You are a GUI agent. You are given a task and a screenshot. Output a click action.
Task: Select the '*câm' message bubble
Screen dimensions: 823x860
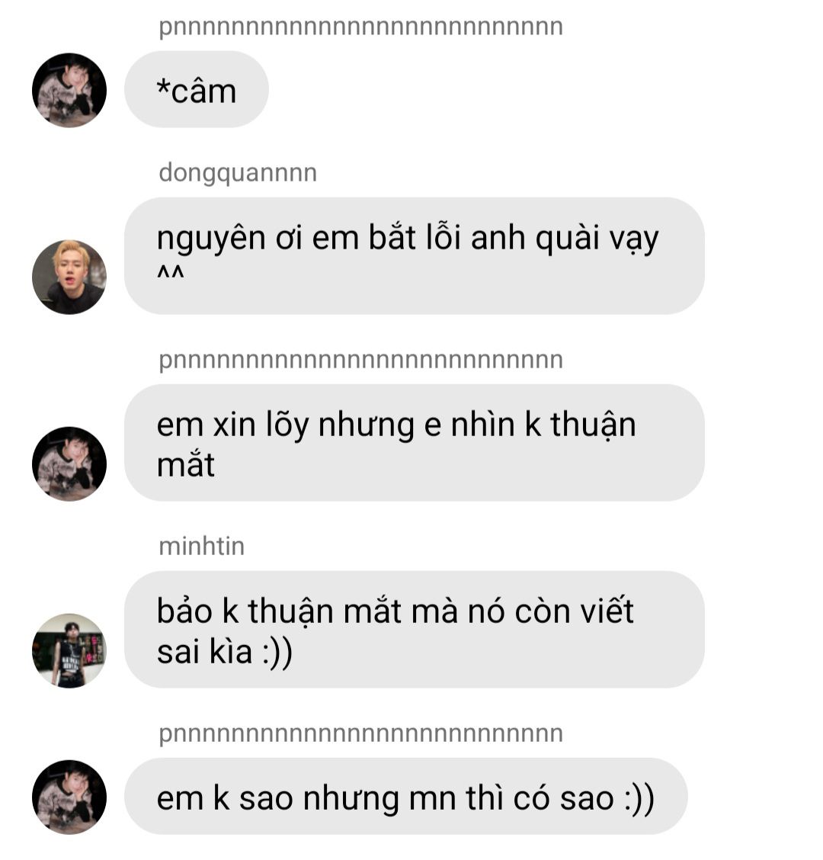tap(197, 89)
